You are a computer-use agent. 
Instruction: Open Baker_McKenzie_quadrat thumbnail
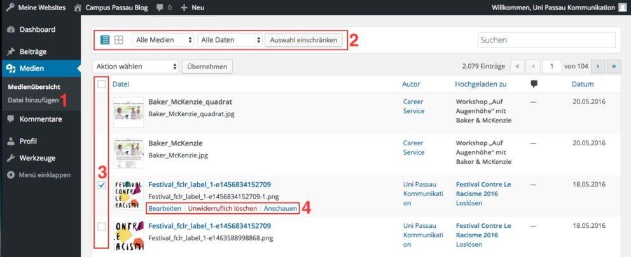click(x=128, y=112)
